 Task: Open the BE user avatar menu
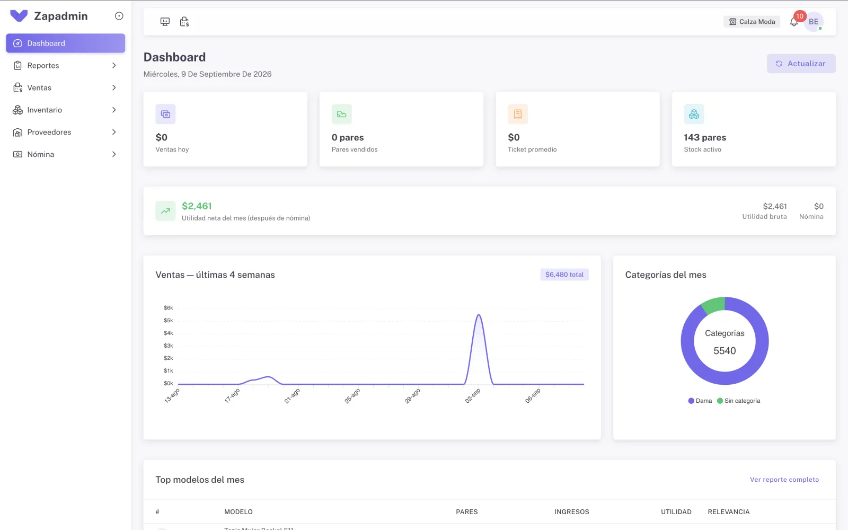(814, 22)
